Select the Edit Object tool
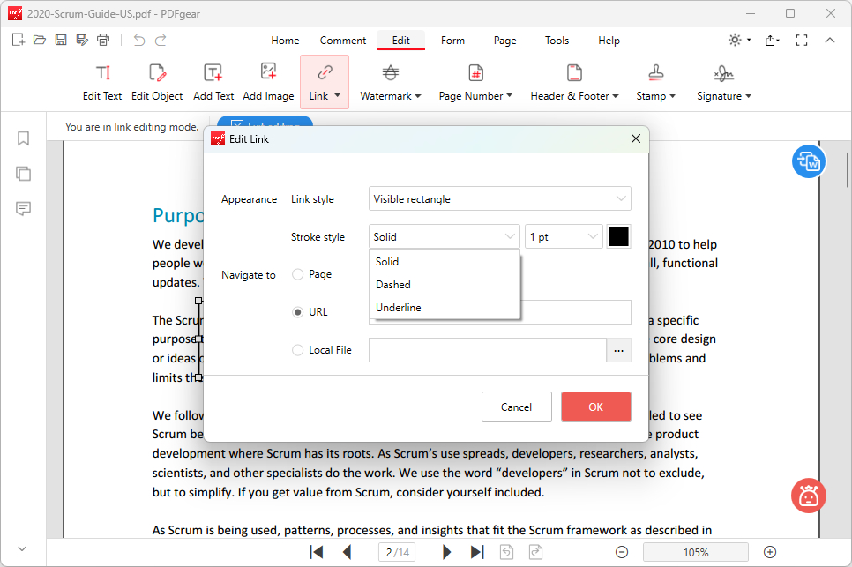852x567 pixels. coord(157,73)
